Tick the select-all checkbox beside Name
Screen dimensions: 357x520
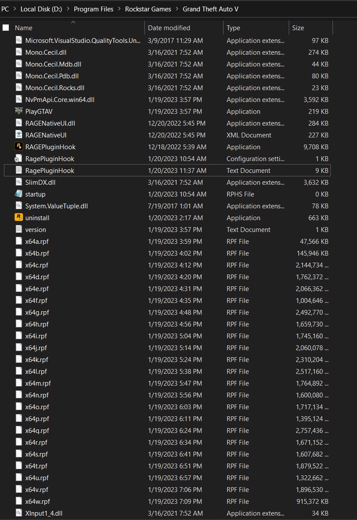pyautogui.click(x=6, y=28)
